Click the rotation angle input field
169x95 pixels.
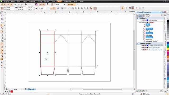tap(43, 8)
